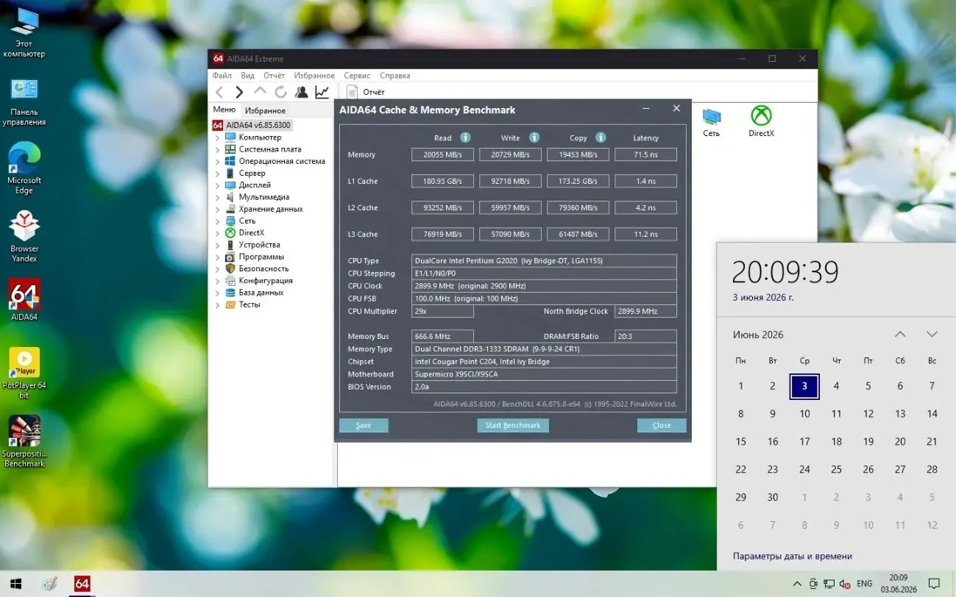
Task: Open the Сеть icon in AIDA64 pane
Action: (711, 123)
